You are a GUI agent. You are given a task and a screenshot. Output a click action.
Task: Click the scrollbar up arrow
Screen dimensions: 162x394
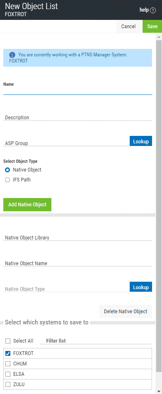click(x=159, y=37)
